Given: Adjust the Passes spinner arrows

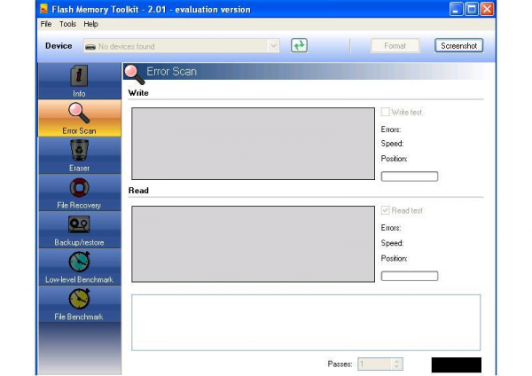Looking at the screenshot, I should pos(397,364).
